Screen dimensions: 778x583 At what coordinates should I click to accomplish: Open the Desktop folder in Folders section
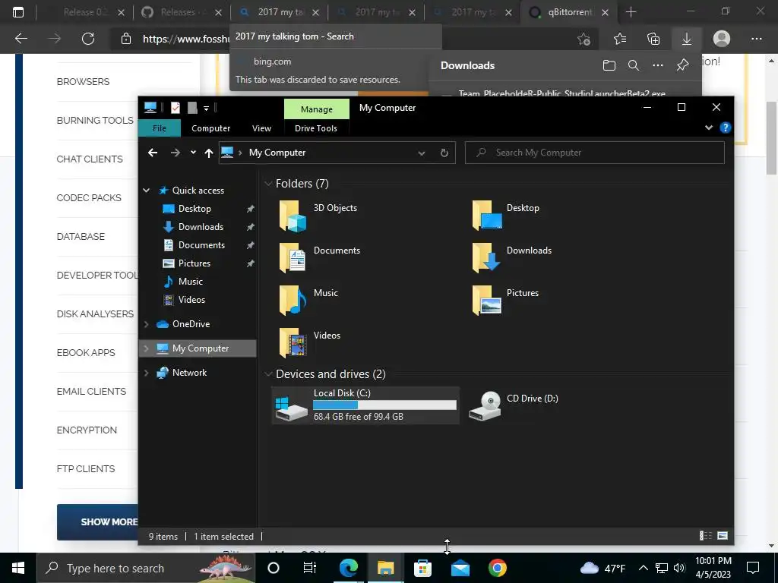point(506,215)
